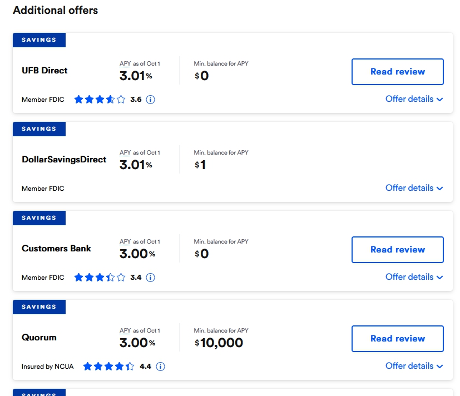The width and height of the screenshot is (460, 396).
Task: Click the SAVINGS tag on Quorum card
Action: 39,306
